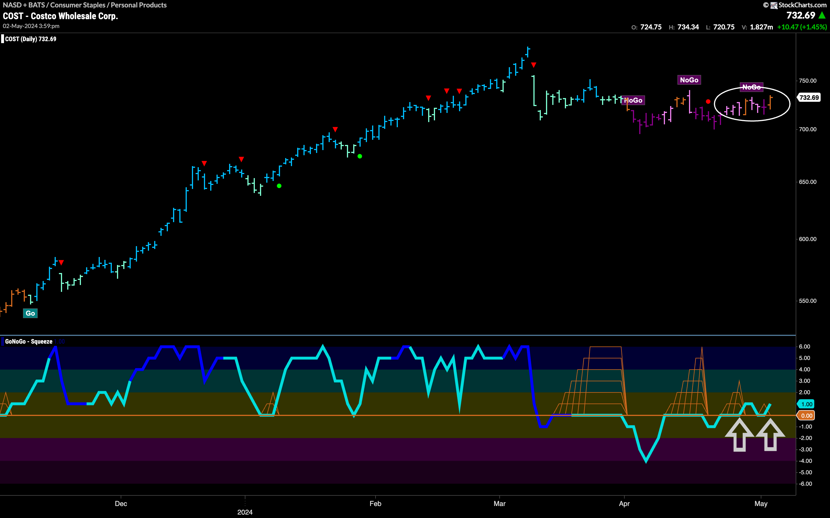Click the green dot marker in early January
This screenshot has width=830, height=518.
click(x=279, y=186)
